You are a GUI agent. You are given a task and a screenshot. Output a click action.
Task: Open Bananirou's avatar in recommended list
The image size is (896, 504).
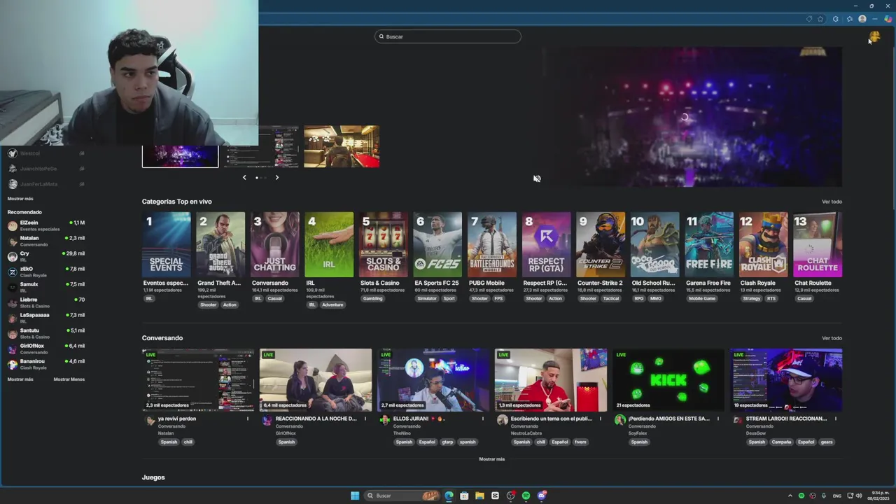12,364
